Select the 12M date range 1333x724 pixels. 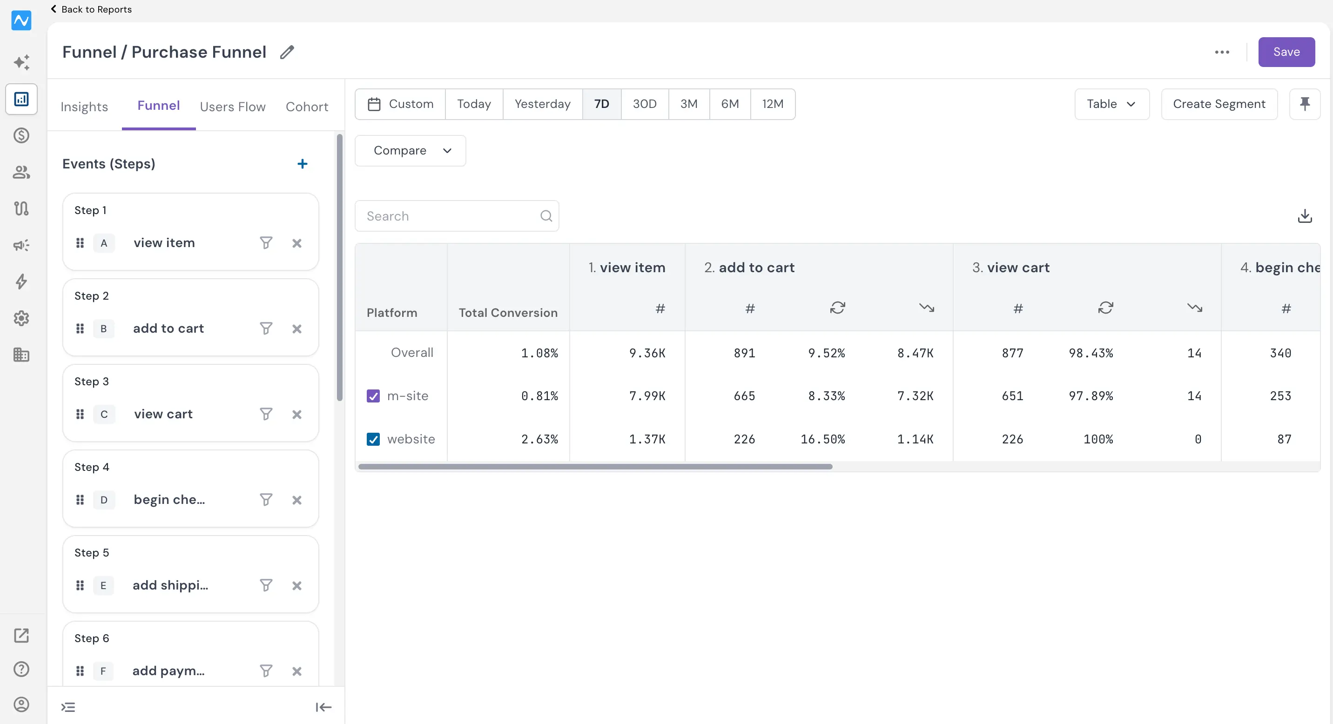tap(773, 104)
